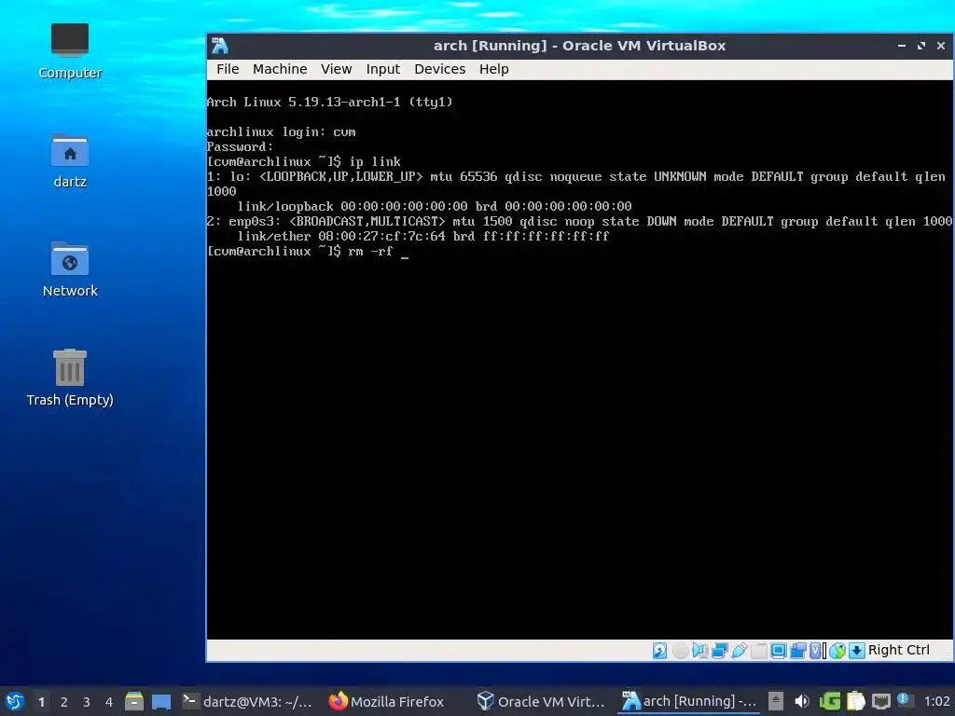Open the network connection tray icon
955x716 pixels.
click(880, 701)
